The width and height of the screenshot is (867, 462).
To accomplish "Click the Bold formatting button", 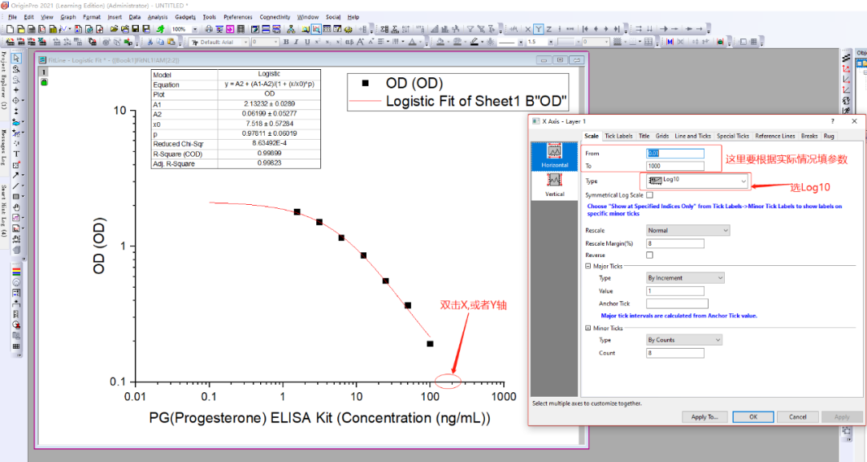I will [286, 42].
